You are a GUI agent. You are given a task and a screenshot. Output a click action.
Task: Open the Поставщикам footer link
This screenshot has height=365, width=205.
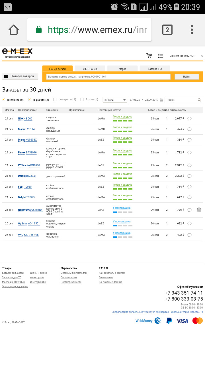(69, 277)
